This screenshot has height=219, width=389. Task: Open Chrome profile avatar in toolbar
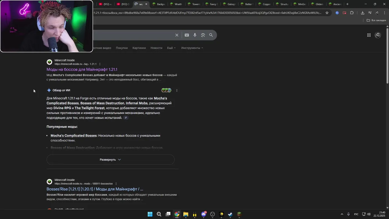377,13
